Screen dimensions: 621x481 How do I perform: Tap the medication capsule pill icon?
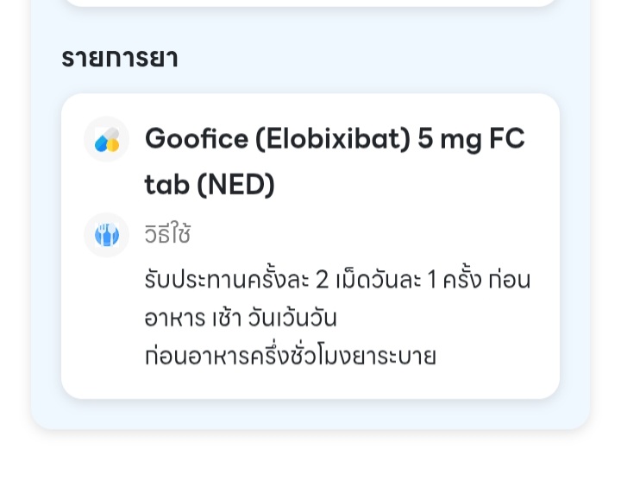coord(106,139)
